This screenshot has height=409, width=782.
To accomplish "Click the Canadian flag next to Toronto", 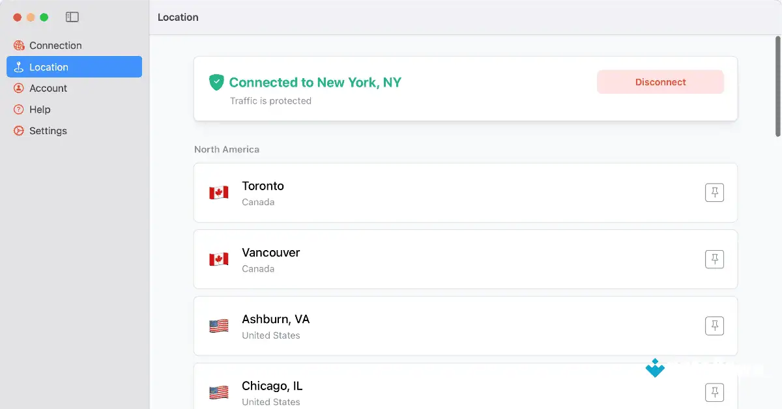I will [218, 193].
